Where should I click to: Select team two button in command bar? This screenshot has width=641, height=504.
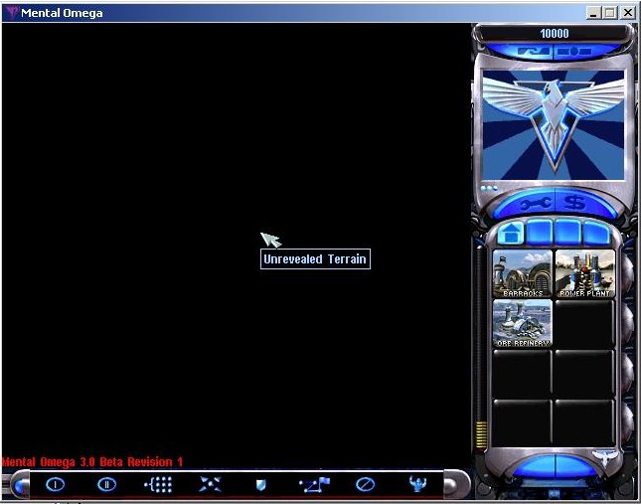click(106, 485)
